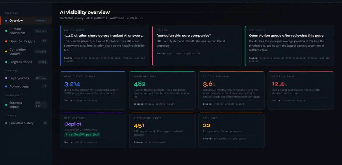Click the 3,214 Brand Citation Rows value
The image size is (342, 165).
[72, 84]
